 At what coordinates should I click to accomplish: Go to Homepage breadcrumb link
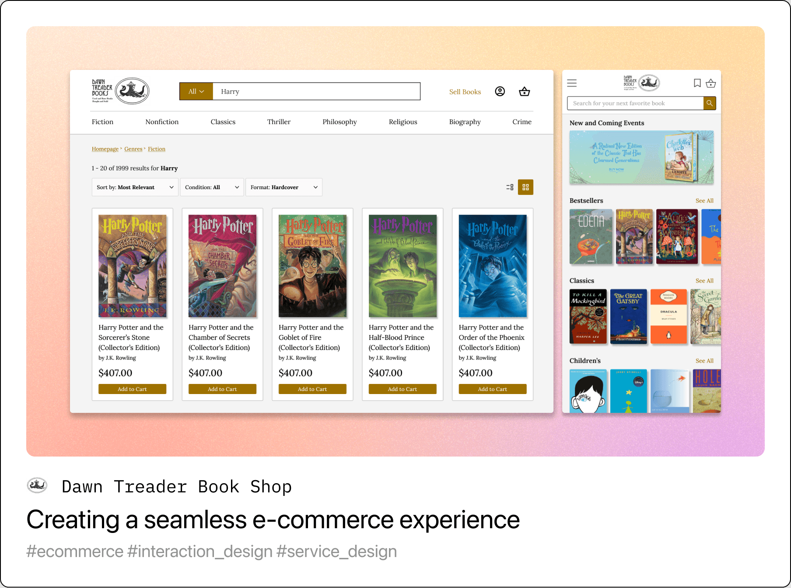click(x=105, y=149)
